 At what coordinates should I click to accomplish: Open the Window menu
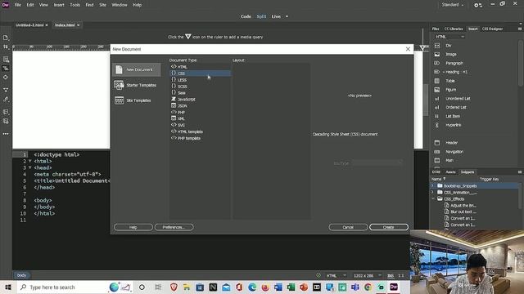[x=120, y=5]
